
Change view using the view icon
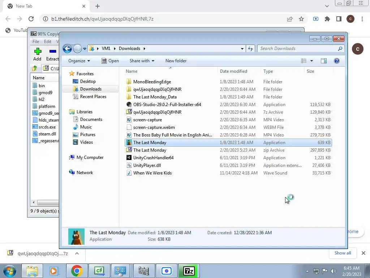tap(304, 61)
